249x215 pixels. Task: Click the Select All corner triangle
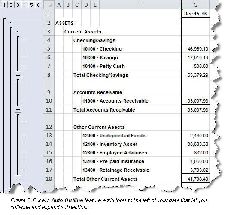pos(49,5)
